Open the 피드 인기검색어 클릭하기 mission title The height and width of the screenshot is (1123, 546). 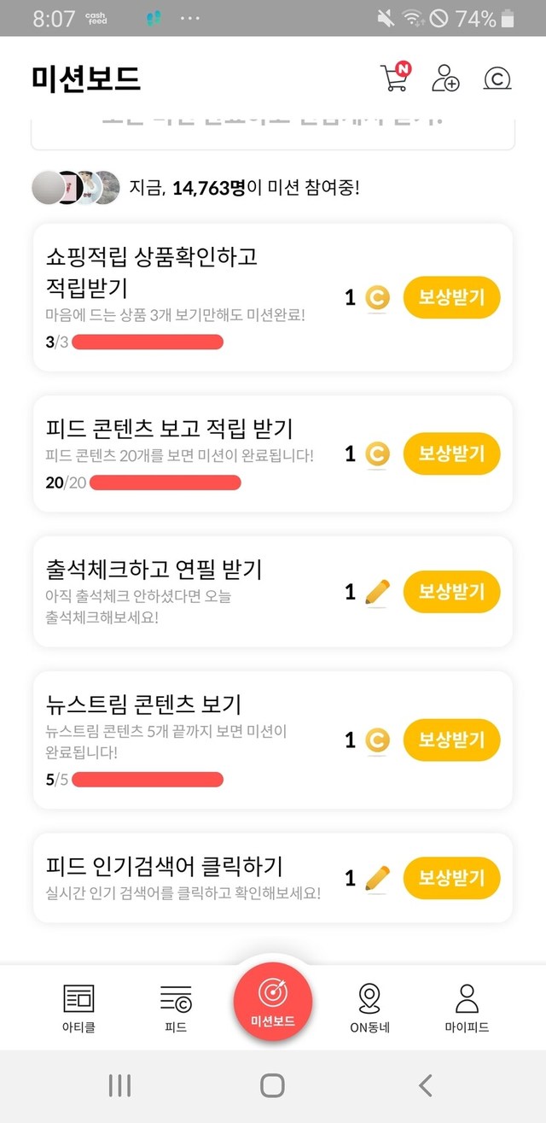tap(164, 867)
